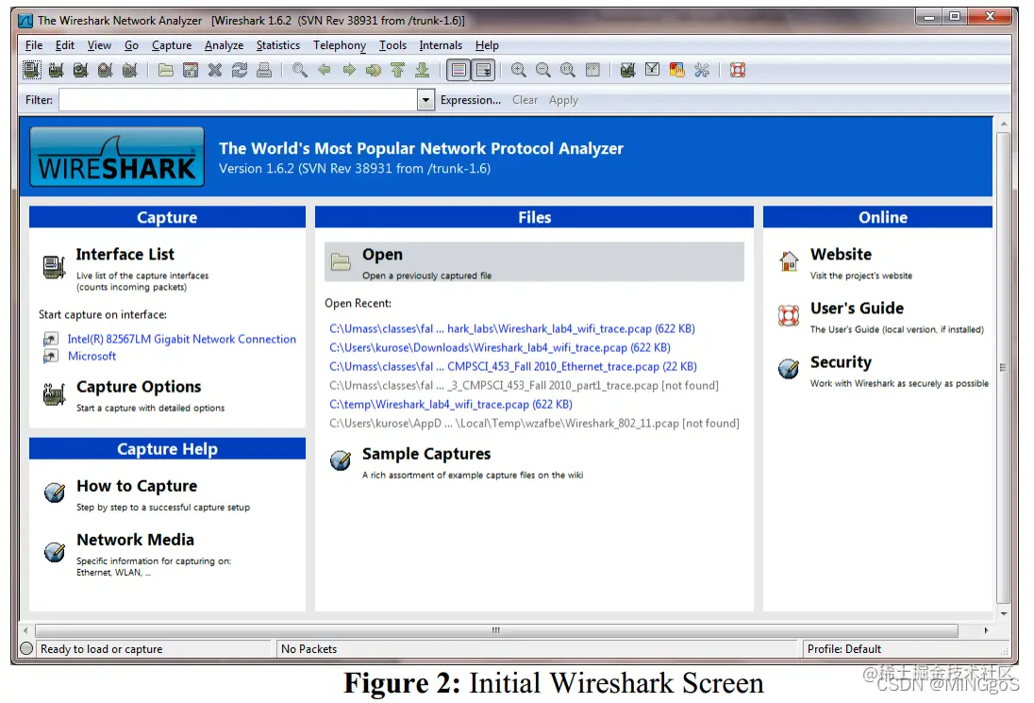The width and height of the screenshot is (1034, 703).
Task: Edit capture filters toolbar icon
Action: 627,70
